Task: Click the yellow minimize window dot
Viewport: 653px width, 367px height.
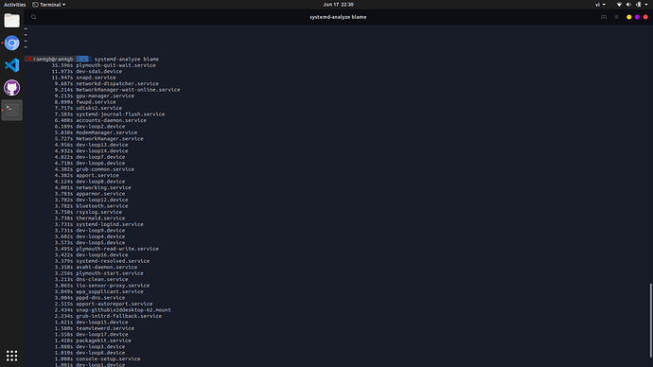Action: tap(628, 17)
